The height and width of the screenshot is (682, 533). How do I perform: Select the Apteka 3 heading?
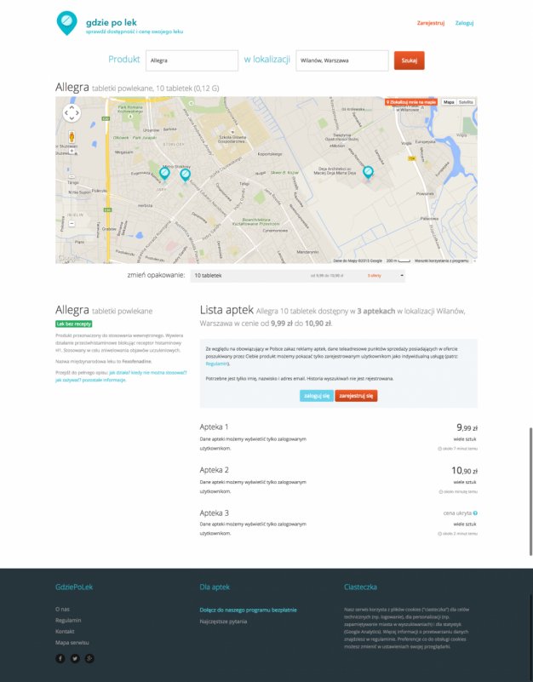pyautogui.click(x=214, y=513)
